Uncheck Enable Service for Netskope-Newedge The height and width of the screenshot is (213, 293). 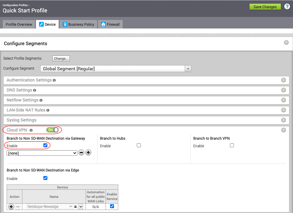[x=112, y=206]
